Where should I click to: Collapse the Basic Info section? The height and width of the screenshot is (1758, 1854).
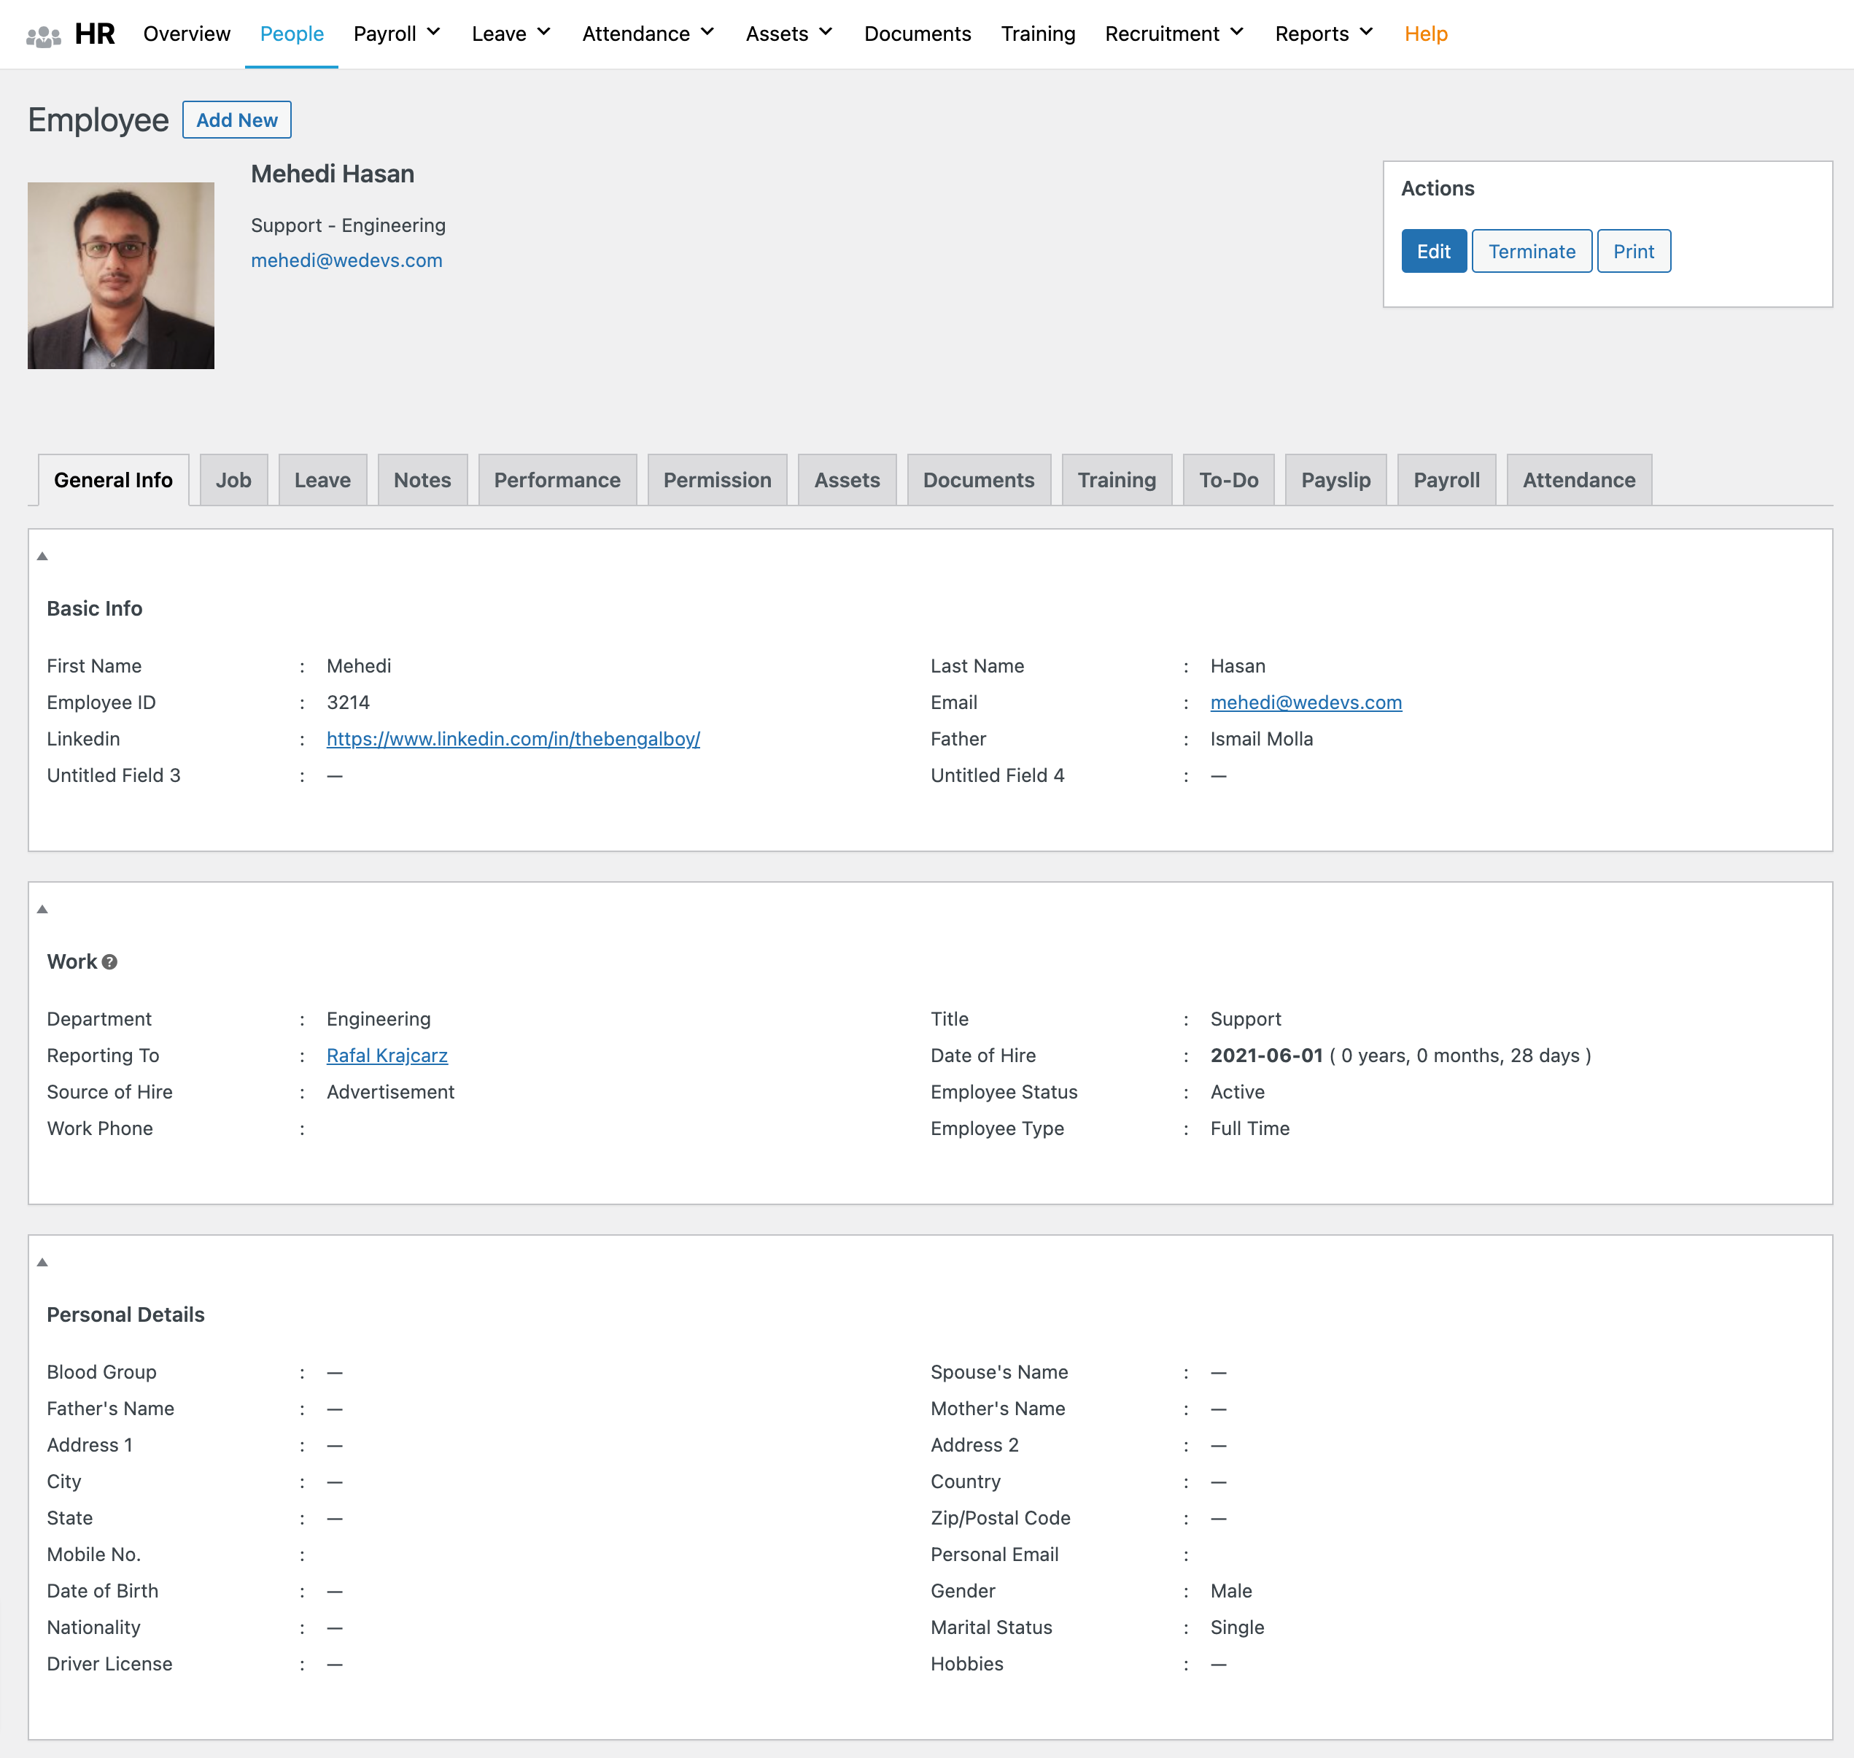[x=42, y=555]
